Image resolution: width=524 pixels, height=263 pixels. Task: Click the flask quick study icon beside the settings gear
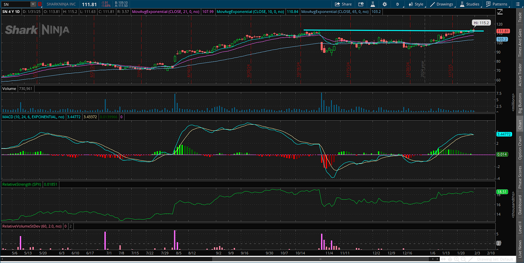click(373, 4)
